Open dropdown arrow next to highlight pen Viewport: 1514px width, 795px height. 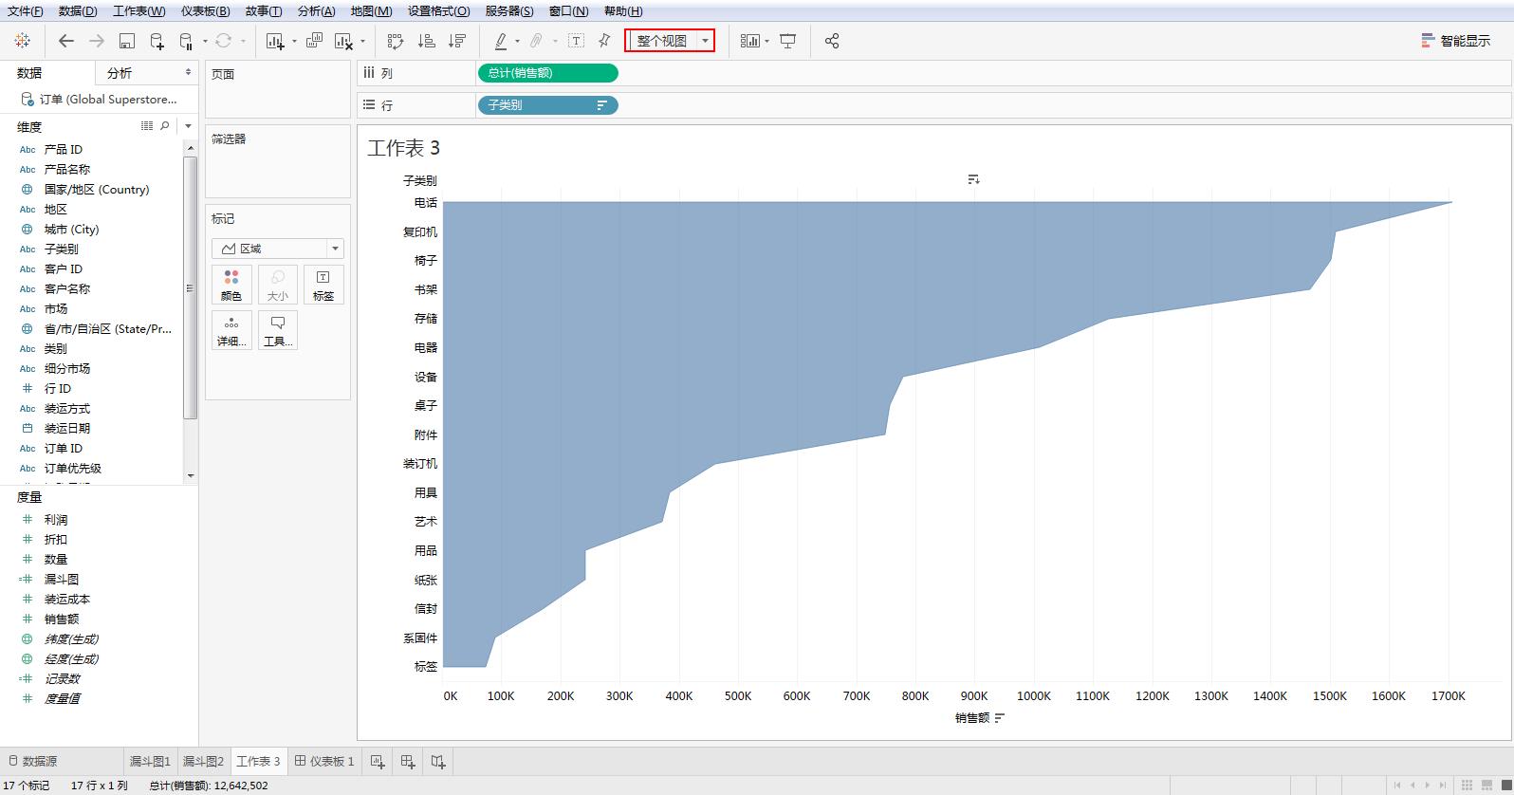pyautogui.click(x=517, y=41)
